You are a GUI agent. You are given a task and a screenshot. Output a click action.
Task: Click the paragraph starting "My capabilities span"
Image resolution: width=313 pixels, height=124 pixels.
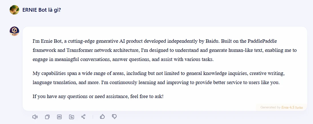tap(159, 78)
